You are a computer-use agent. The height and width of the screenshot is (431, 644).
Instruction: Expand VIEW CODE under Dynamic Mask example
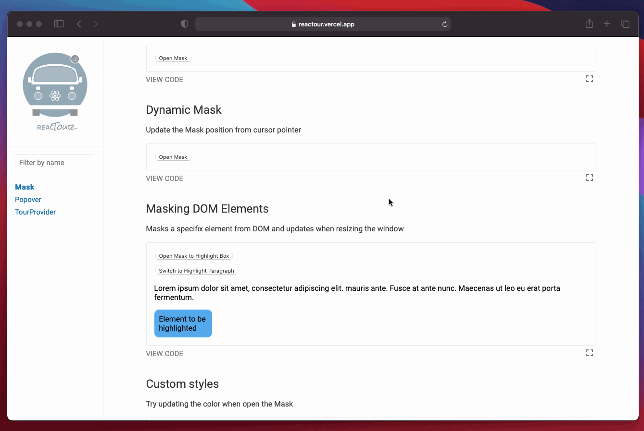[164, 179]
